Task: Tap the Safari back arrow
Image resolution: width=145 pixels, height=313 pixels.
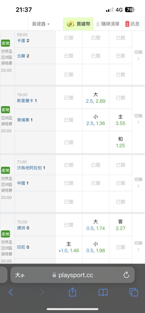Action: tap(11, 292)
